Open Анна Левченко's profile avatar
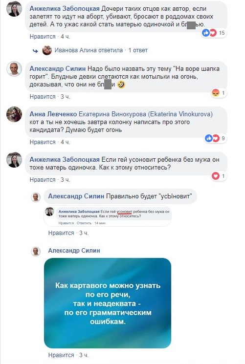 [14, 114]
